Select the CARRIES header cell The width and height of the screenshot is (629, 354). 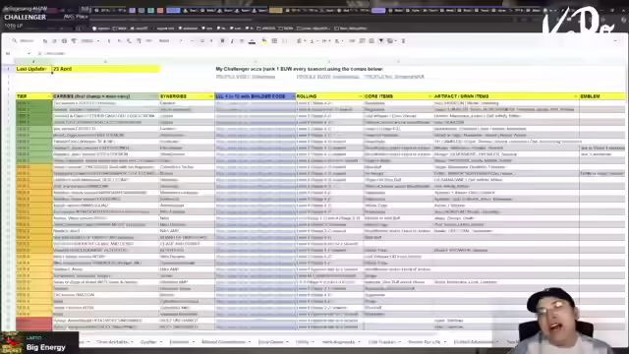tap(105, 96)
